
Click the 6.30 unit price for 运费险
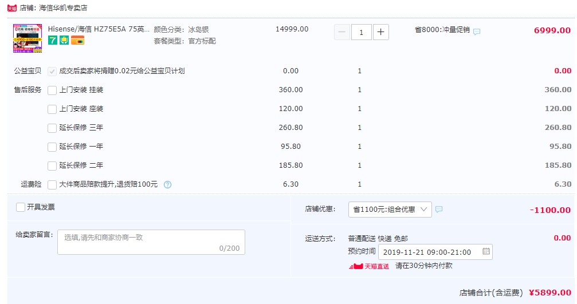pyautogui.click(x=291, y=184)
